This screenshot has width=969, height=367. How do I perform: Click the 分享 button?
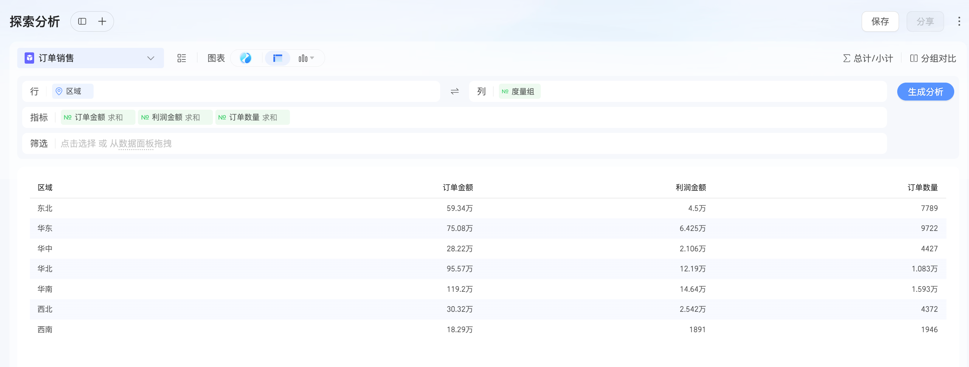[x=925, y=21]
